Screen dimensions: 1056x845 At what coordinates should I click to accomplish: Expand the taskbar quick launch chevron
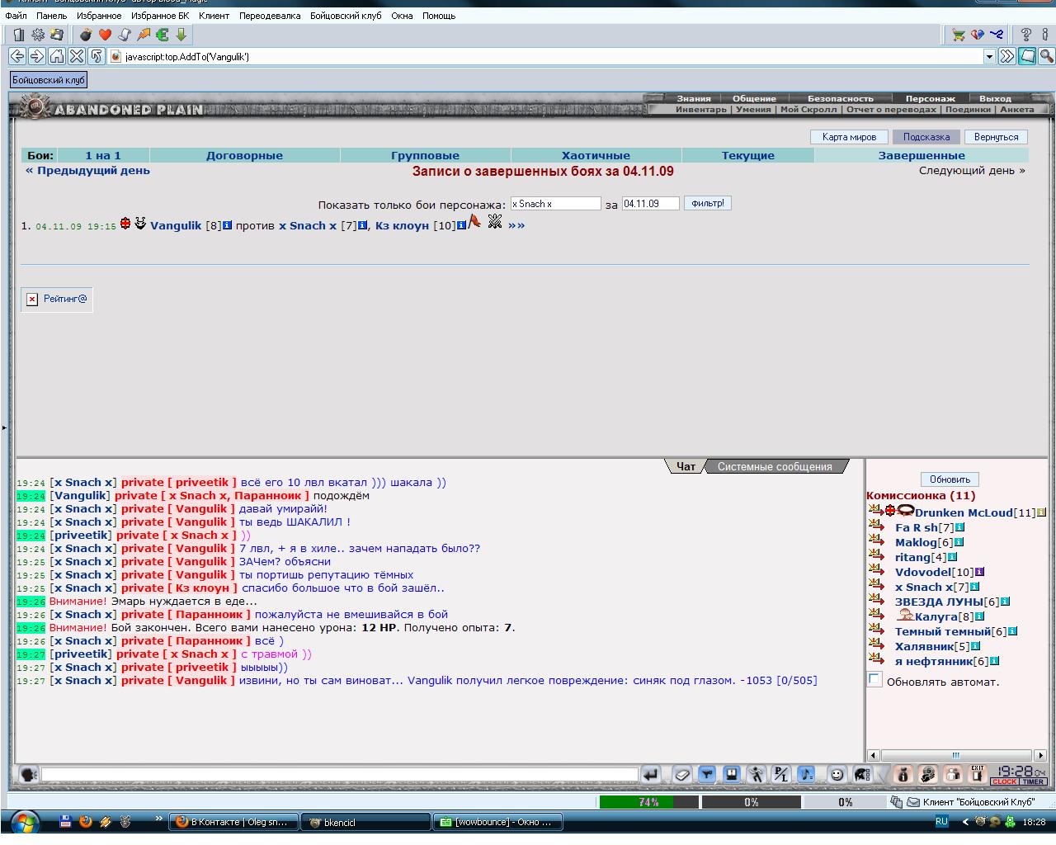point(158,819)
